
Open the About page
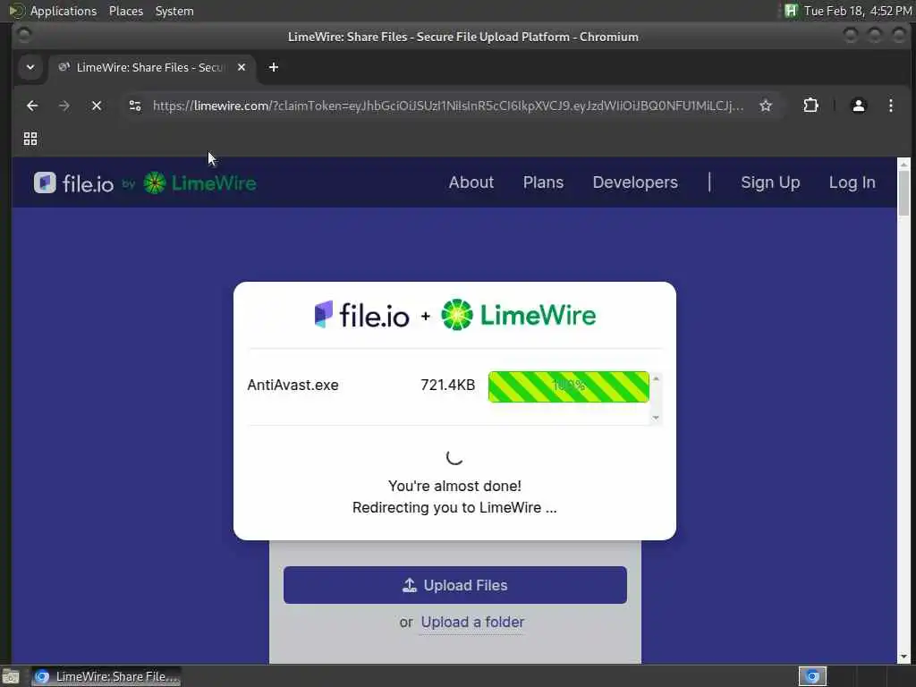pos(471,182)
